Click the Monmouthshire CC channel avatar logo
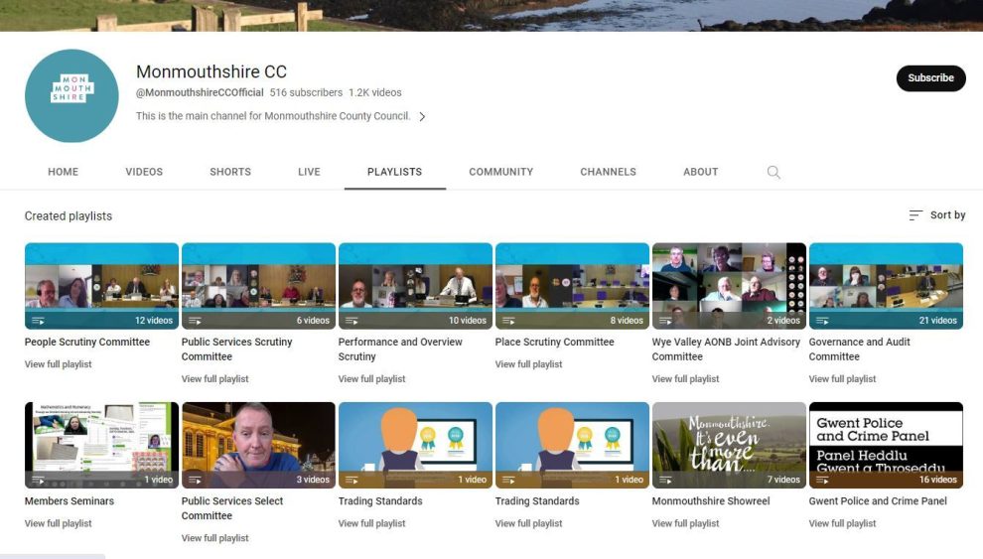This screenshot has height=559, width=983. click(71, 96)
